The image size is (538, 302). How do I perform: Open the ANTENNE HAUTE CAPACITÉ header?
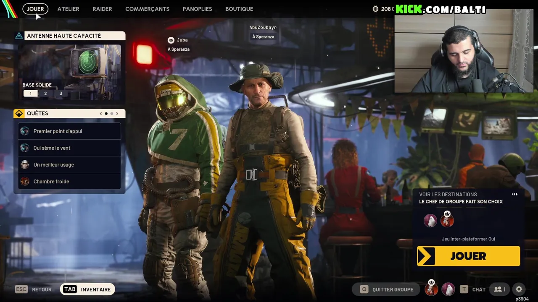point(75,36)
